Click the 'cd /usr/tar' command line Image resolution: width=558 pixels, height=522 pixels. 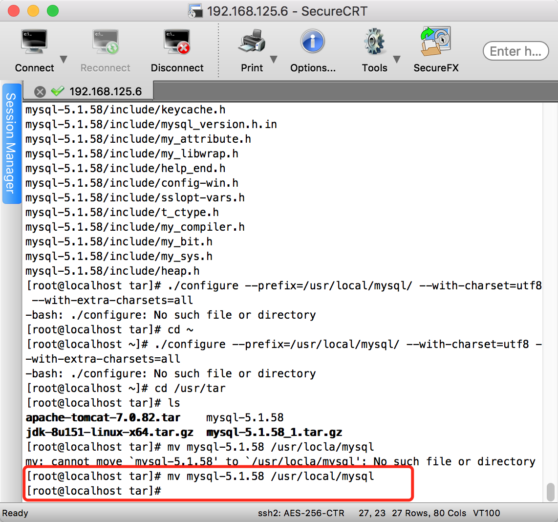click(127, 388)
